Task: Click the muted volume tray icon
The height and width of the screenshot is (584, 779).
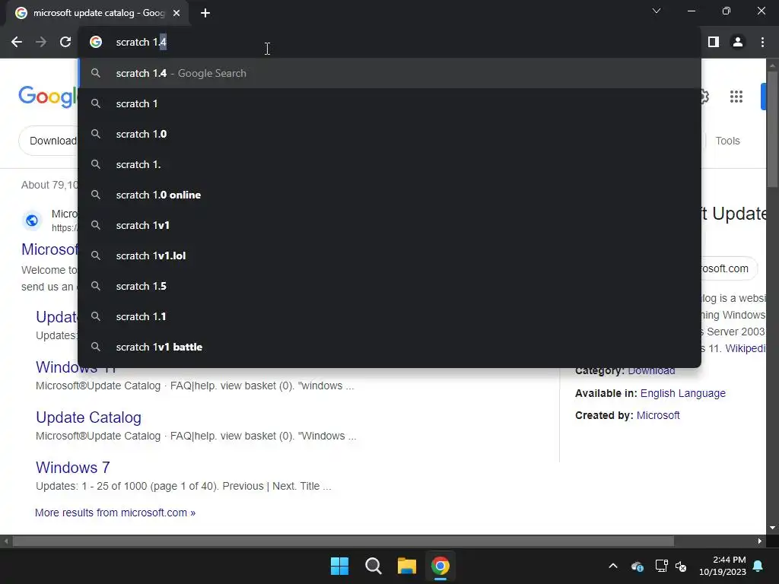Action: (681, 566)
